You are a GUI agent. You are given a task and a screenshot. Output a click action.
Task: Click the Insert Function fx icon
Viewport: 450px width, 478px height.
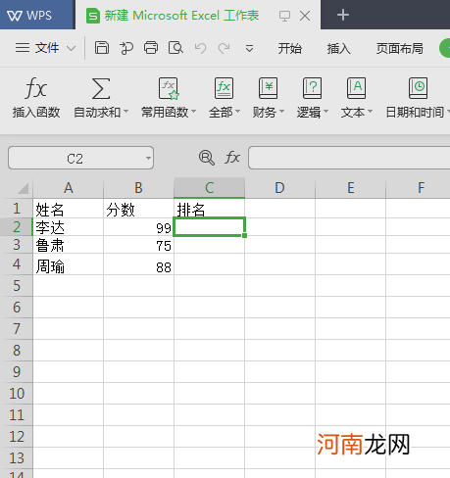[x=36, y=88]
